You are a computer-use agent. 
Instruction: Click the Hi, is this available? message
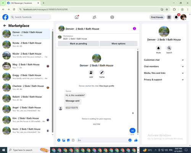(x=75, y=95)
